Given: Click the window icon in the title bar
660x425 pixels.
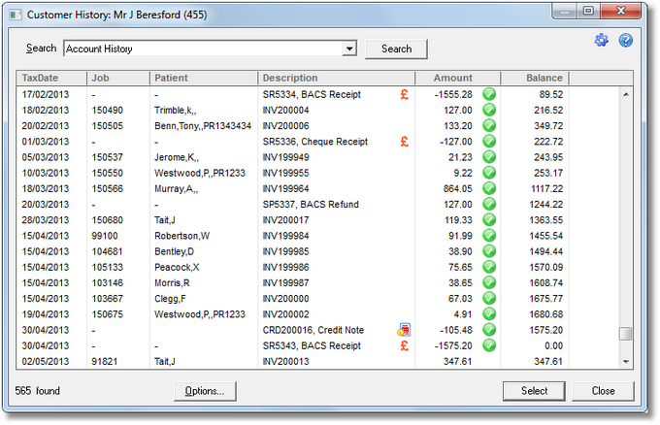Looking at the screenshot, I should [x=16, y=16].
